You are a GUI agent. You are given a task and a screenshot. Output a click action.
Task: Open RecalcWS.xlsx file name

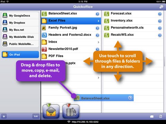122,35
